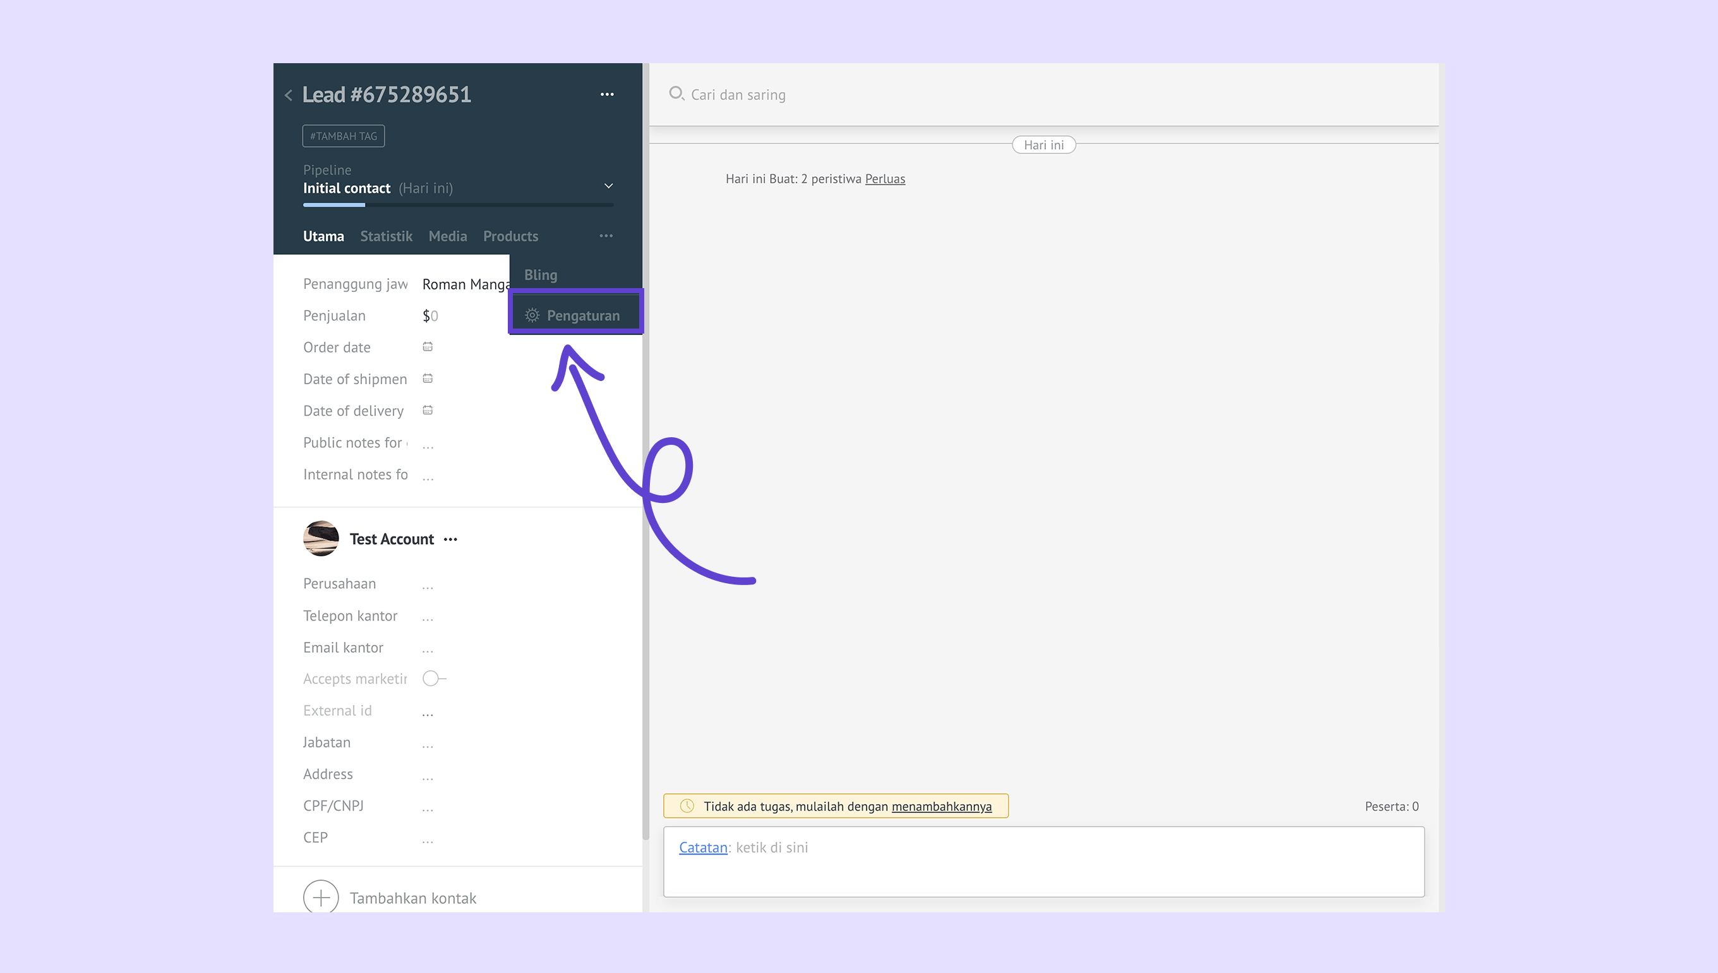The image size is (1718, 973).
Task: Open the Date of delivery calendar icon
Action: [x=428, y=410]
